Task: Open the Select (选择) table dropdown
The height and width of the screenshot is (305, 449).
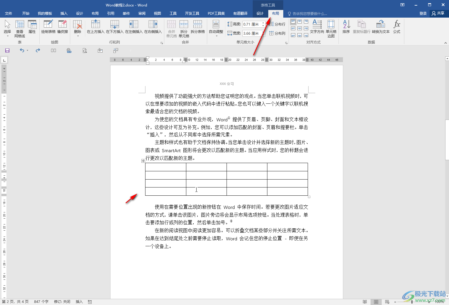Action: [x=7, y=28]
